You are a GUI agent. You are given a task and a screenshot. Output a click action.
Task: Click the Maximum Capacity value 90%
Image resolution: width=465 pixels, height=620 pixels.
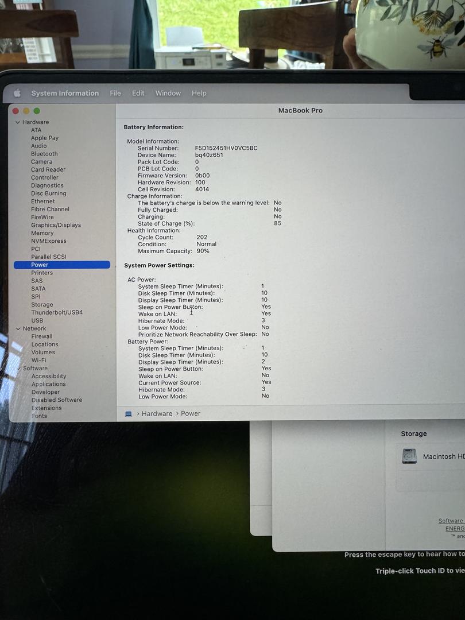click(x=203, y=251)
